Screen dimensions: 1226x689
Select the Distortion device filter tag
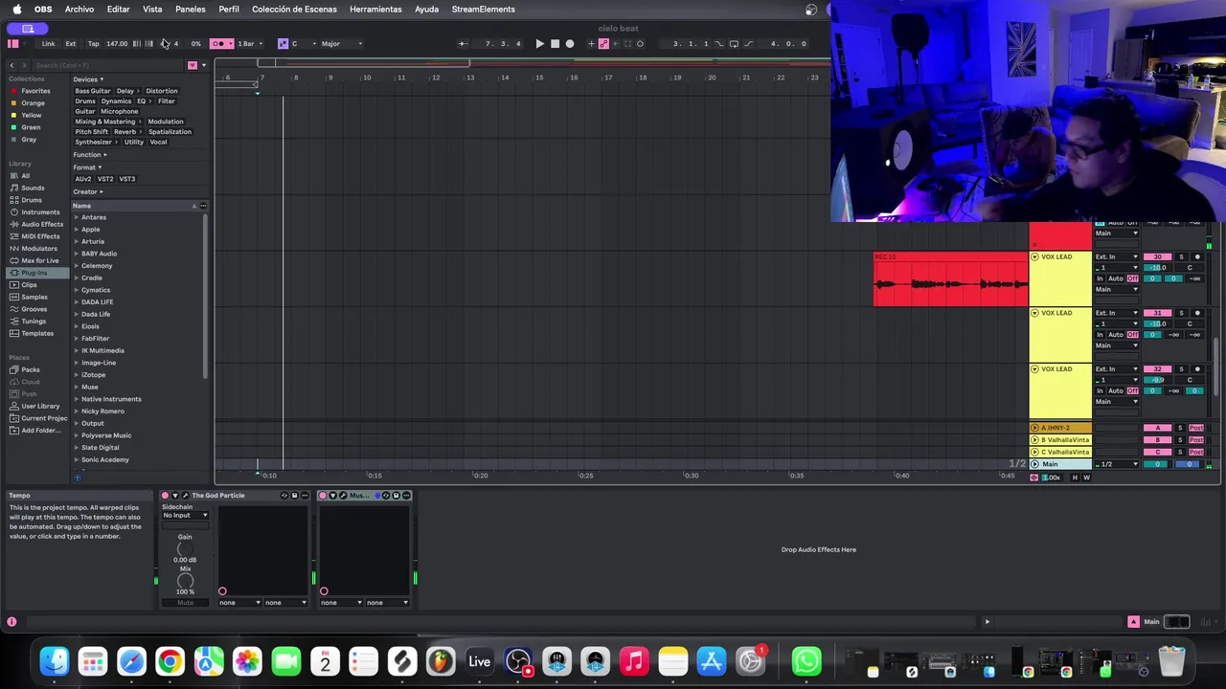click(161, 91)
